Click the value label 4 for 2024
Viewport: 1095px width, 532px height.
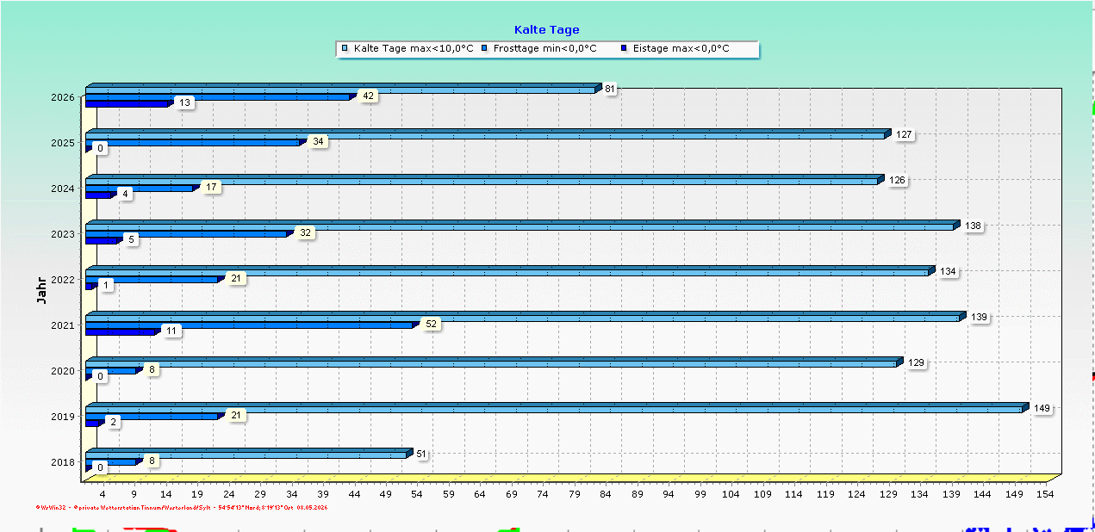[x=126, y=194]
